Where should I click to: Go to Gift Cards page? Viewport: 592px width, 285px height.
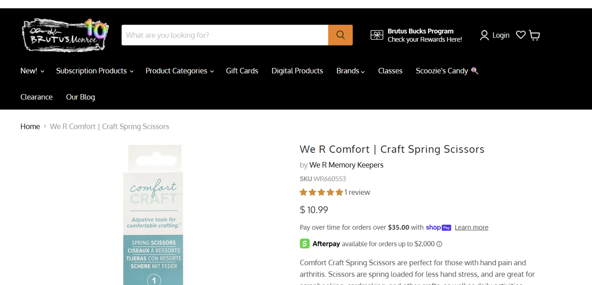[242, 71]
